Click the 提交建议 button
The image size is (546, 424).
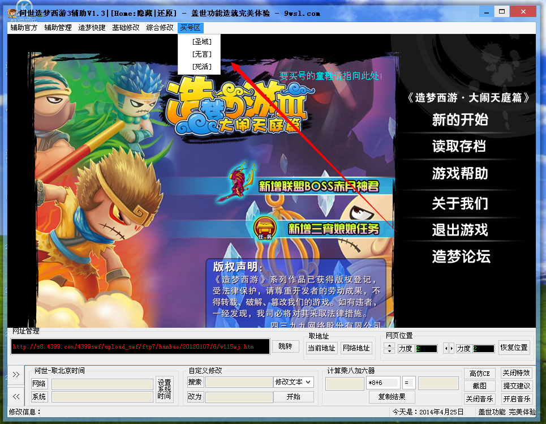tap(516, 386)
